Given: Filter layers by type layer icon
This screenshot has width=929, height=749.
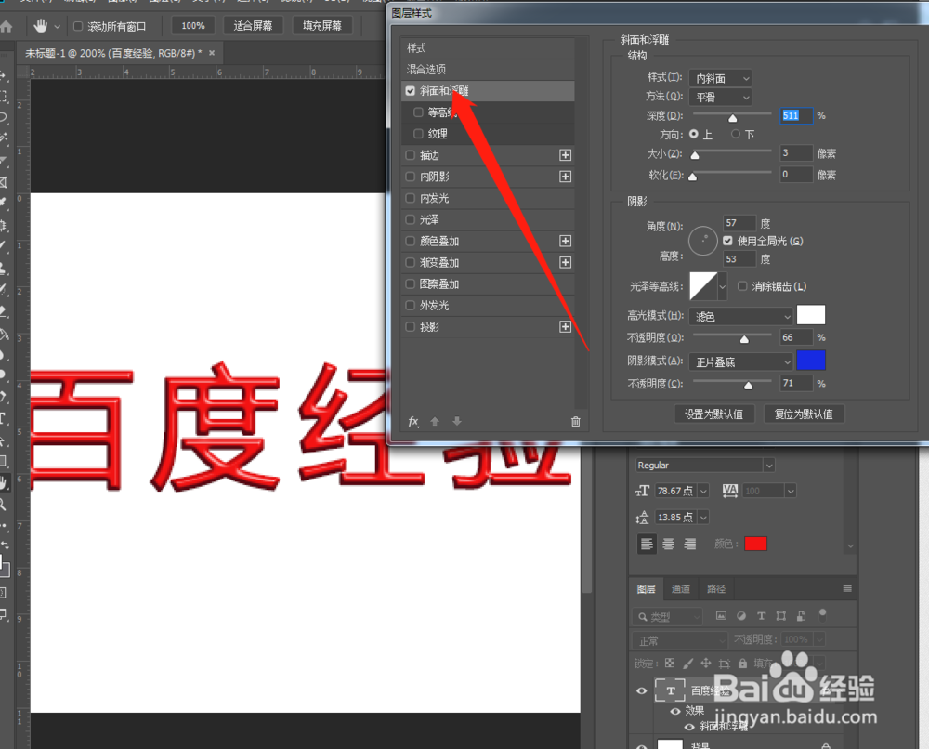Looking at the screenshot, I should coord(762,616).
